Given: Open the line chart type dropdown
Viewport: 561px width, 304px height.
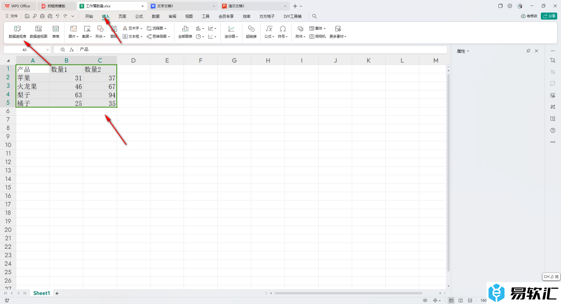Looking at the screenshot, I should [212, 28].
